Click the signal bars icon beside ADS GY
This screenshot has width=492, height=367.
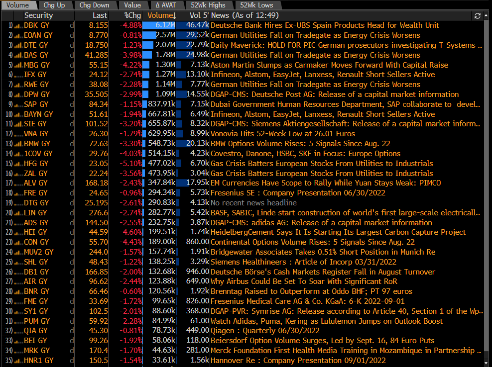pyautogui.click(x=18, y=223)
